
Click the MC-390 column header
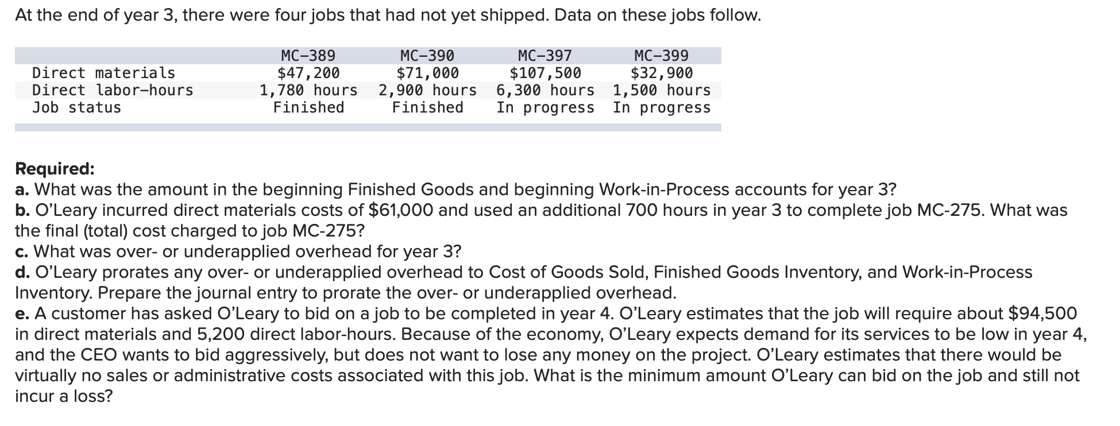coord(427,56)
